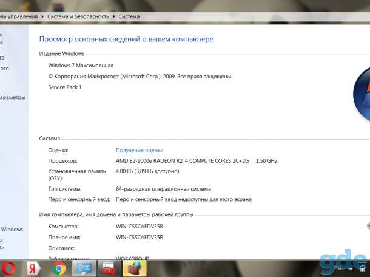Click the briefcase with globe taskbar icon
This screenshot has height=277, width=370.
point(134,268)
